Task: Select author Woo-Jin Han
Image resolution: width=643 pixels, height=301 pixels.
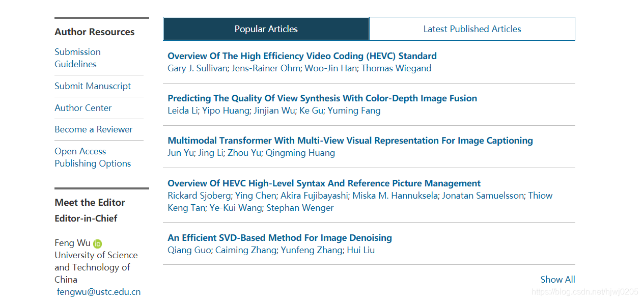Action: click(x=330, y=68)
